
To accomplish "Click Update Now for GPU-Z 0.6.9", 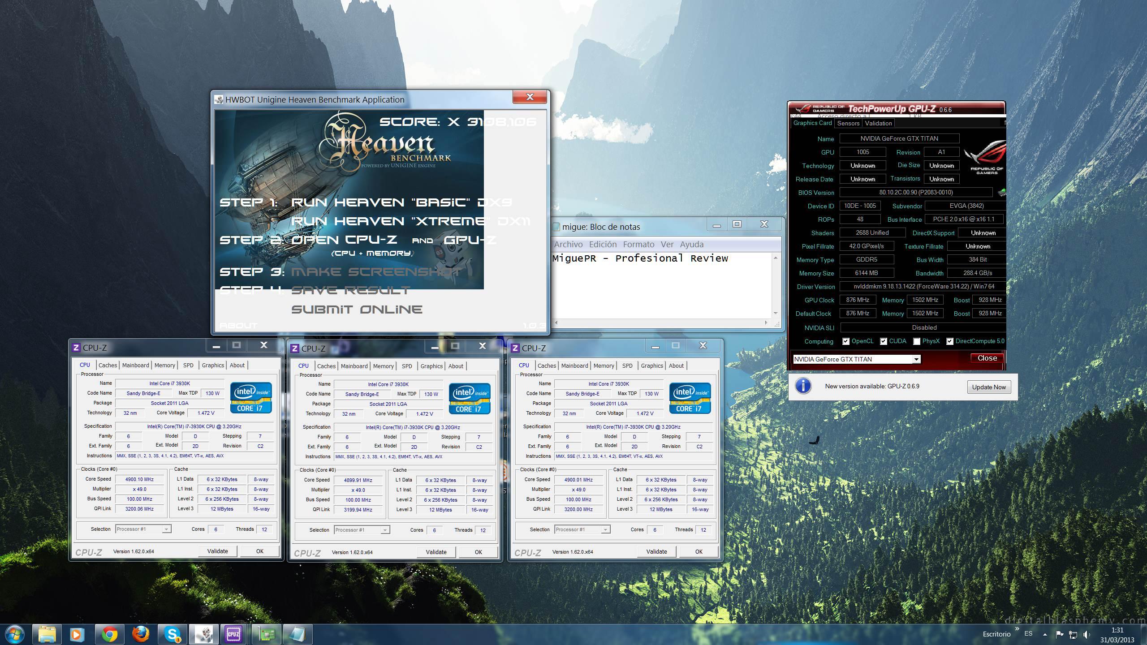I will 989,387.
